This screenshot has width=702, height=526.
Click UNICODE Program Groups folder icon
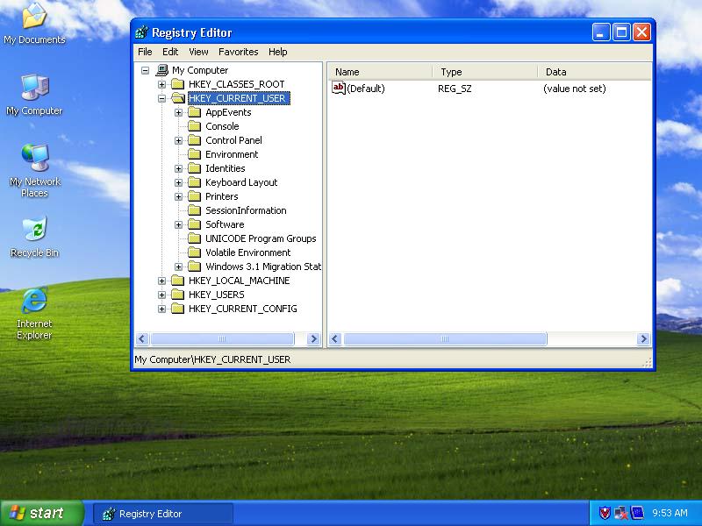194,238
